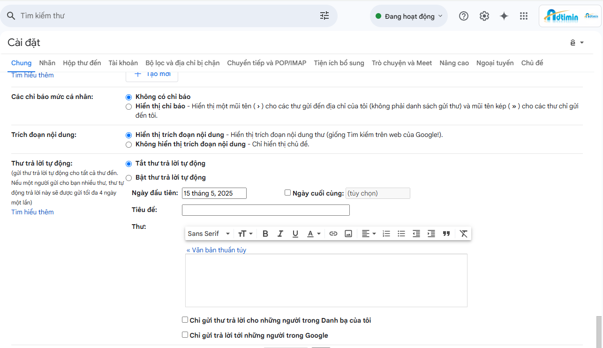Toggle italic formatting in editor toolbar
This screenshot has height=348, width=603.
point(280,234)
